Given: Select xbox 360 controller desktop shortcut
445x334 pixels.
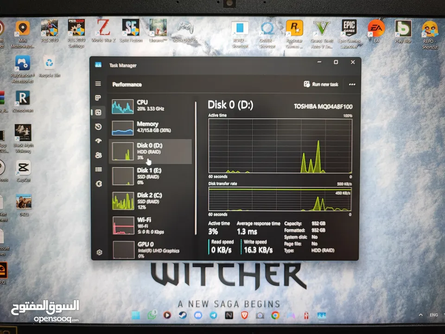Looking at the screenshot, I should (x=185, y=32).
